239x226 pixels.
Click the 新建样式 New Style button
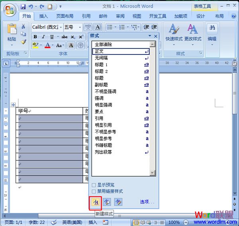pyautogui.click(x=96, y=202)
